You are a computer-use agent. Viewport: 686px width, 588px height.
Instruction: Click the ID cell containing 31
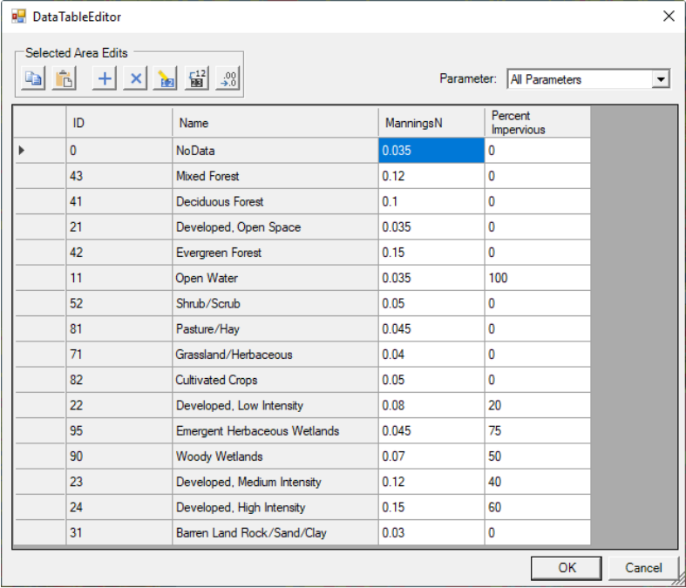tap(119, 533)
